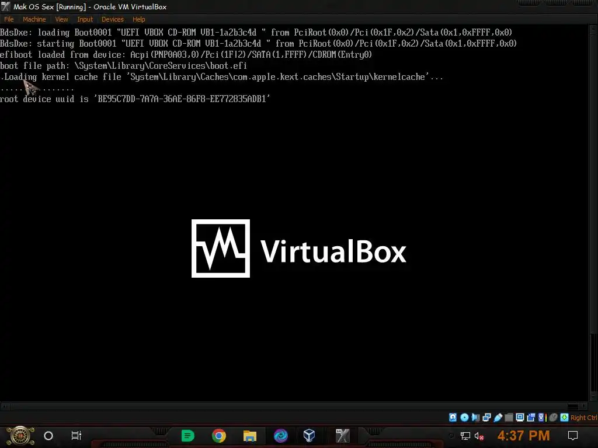Click the Right Ctrl host key label

(x=584, y=418)
